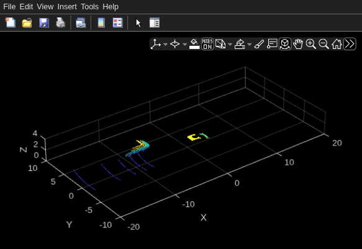This screenshot has width=362, height=249.
Task: Click the -5 tick label on Y axis
Action: pyautogui.click(x=88, y=210)
